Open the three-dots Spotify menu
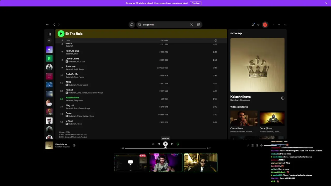This screenshot has height=186, width=331. point(48,25)
